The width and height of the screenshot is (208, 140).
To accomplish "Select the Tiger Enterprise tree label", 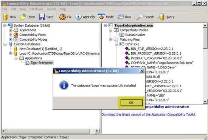I will (42, 63).
